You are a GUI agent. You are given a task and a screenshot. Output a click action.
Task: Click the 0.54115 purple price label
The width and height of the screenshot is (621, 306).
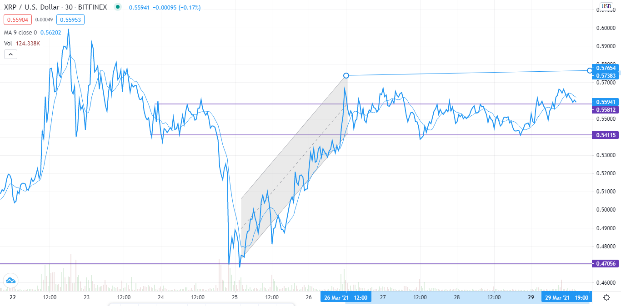[x=606, y=135]
